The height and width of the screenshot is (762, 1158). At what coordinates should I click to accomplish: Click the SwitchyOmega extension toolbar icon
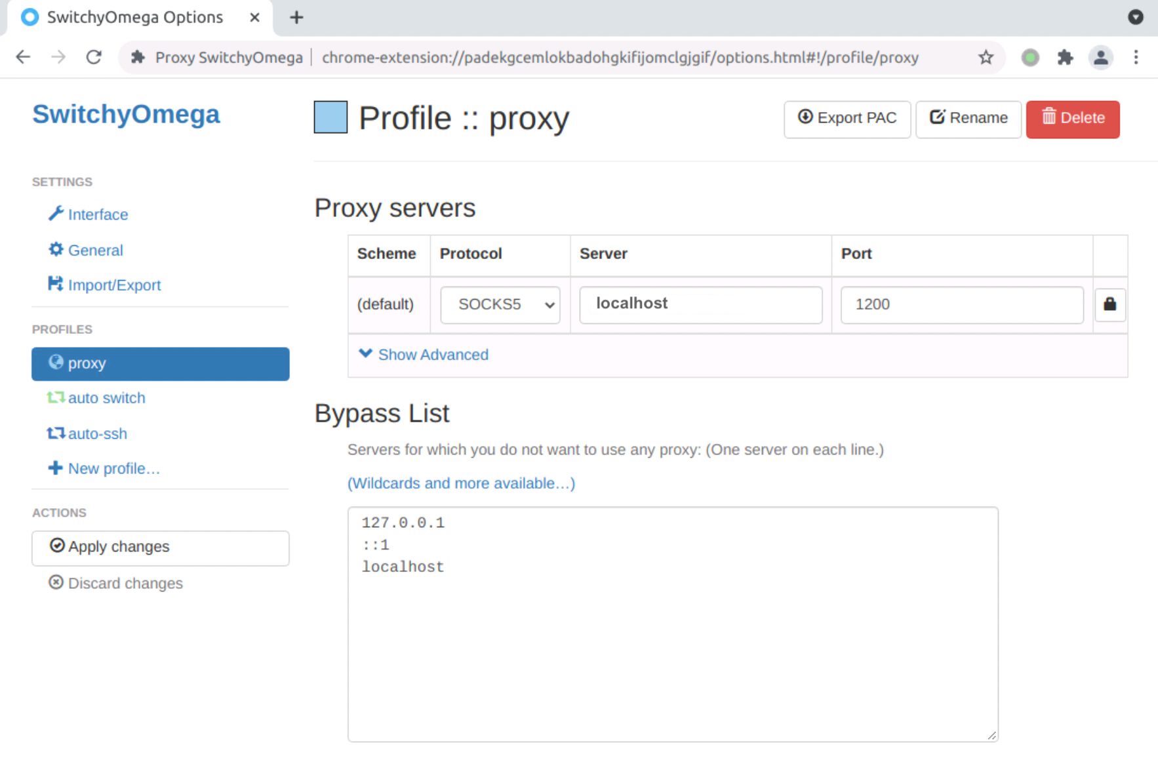[x=1030, y=58]
